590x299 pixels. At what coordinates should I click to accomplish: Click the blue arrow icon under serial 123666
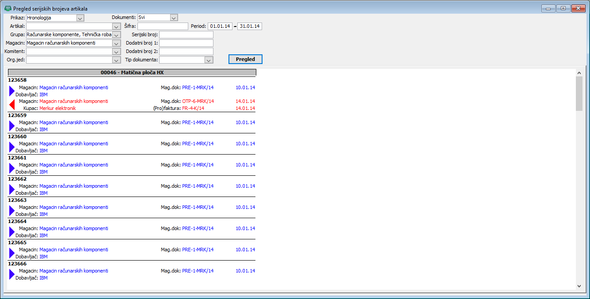(12, 274)
